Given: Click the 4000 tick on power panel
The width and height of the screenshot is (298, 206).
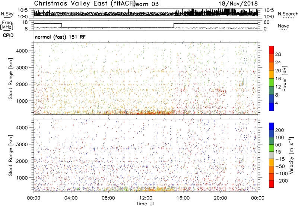Looking at the screenshot, I should pos(22,51).
